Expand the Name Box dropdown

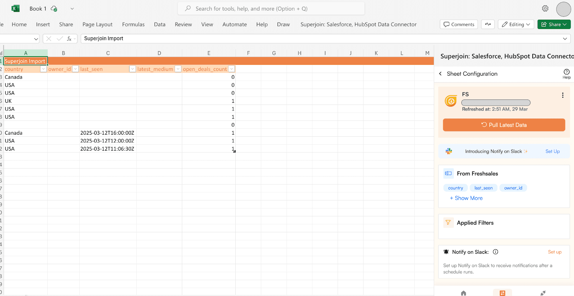coord(36,39)
